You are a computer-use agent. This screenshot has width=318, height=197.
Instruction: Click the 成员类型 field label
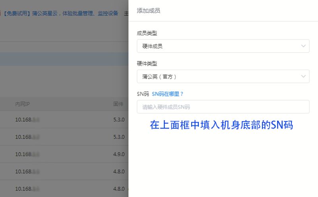(147, 33)
